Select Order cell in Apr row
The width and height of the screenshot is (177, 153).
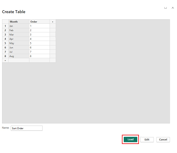39,39
